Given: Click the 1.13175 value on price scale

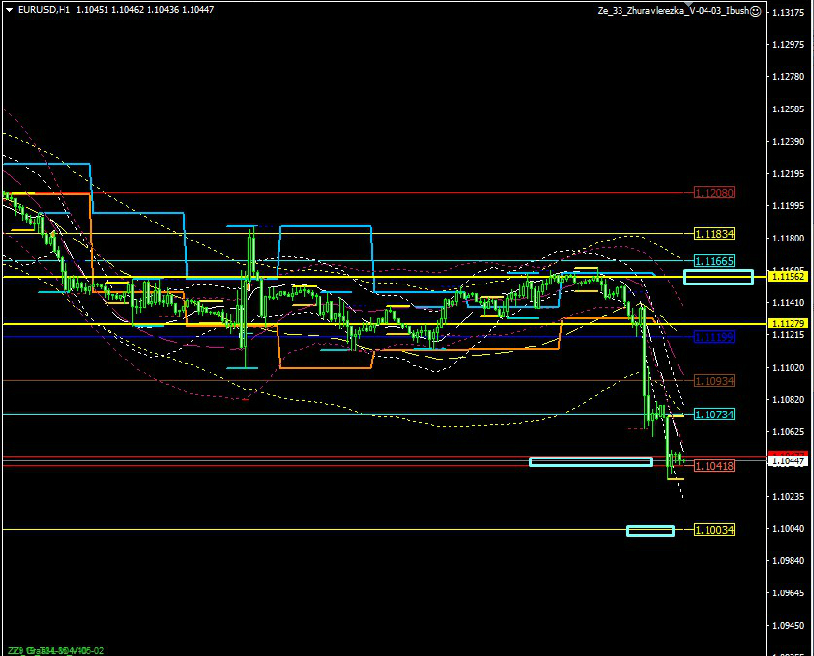Looking at the screenshot, I should pos(788,13).
